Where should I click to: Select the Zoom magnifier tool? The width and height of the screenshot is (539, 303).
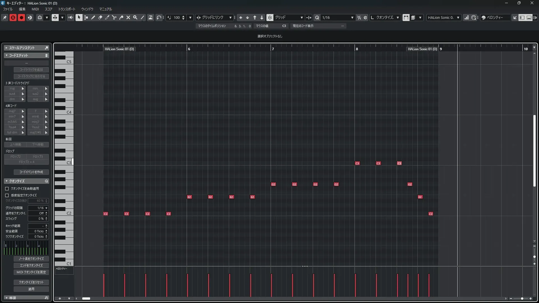coord(135,17)
